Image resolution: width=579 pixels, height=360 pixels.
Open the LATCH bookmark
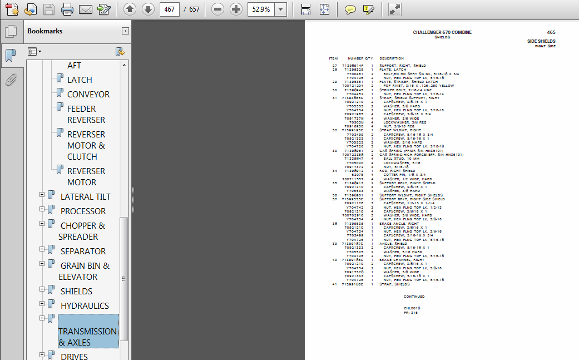(80, 80)
